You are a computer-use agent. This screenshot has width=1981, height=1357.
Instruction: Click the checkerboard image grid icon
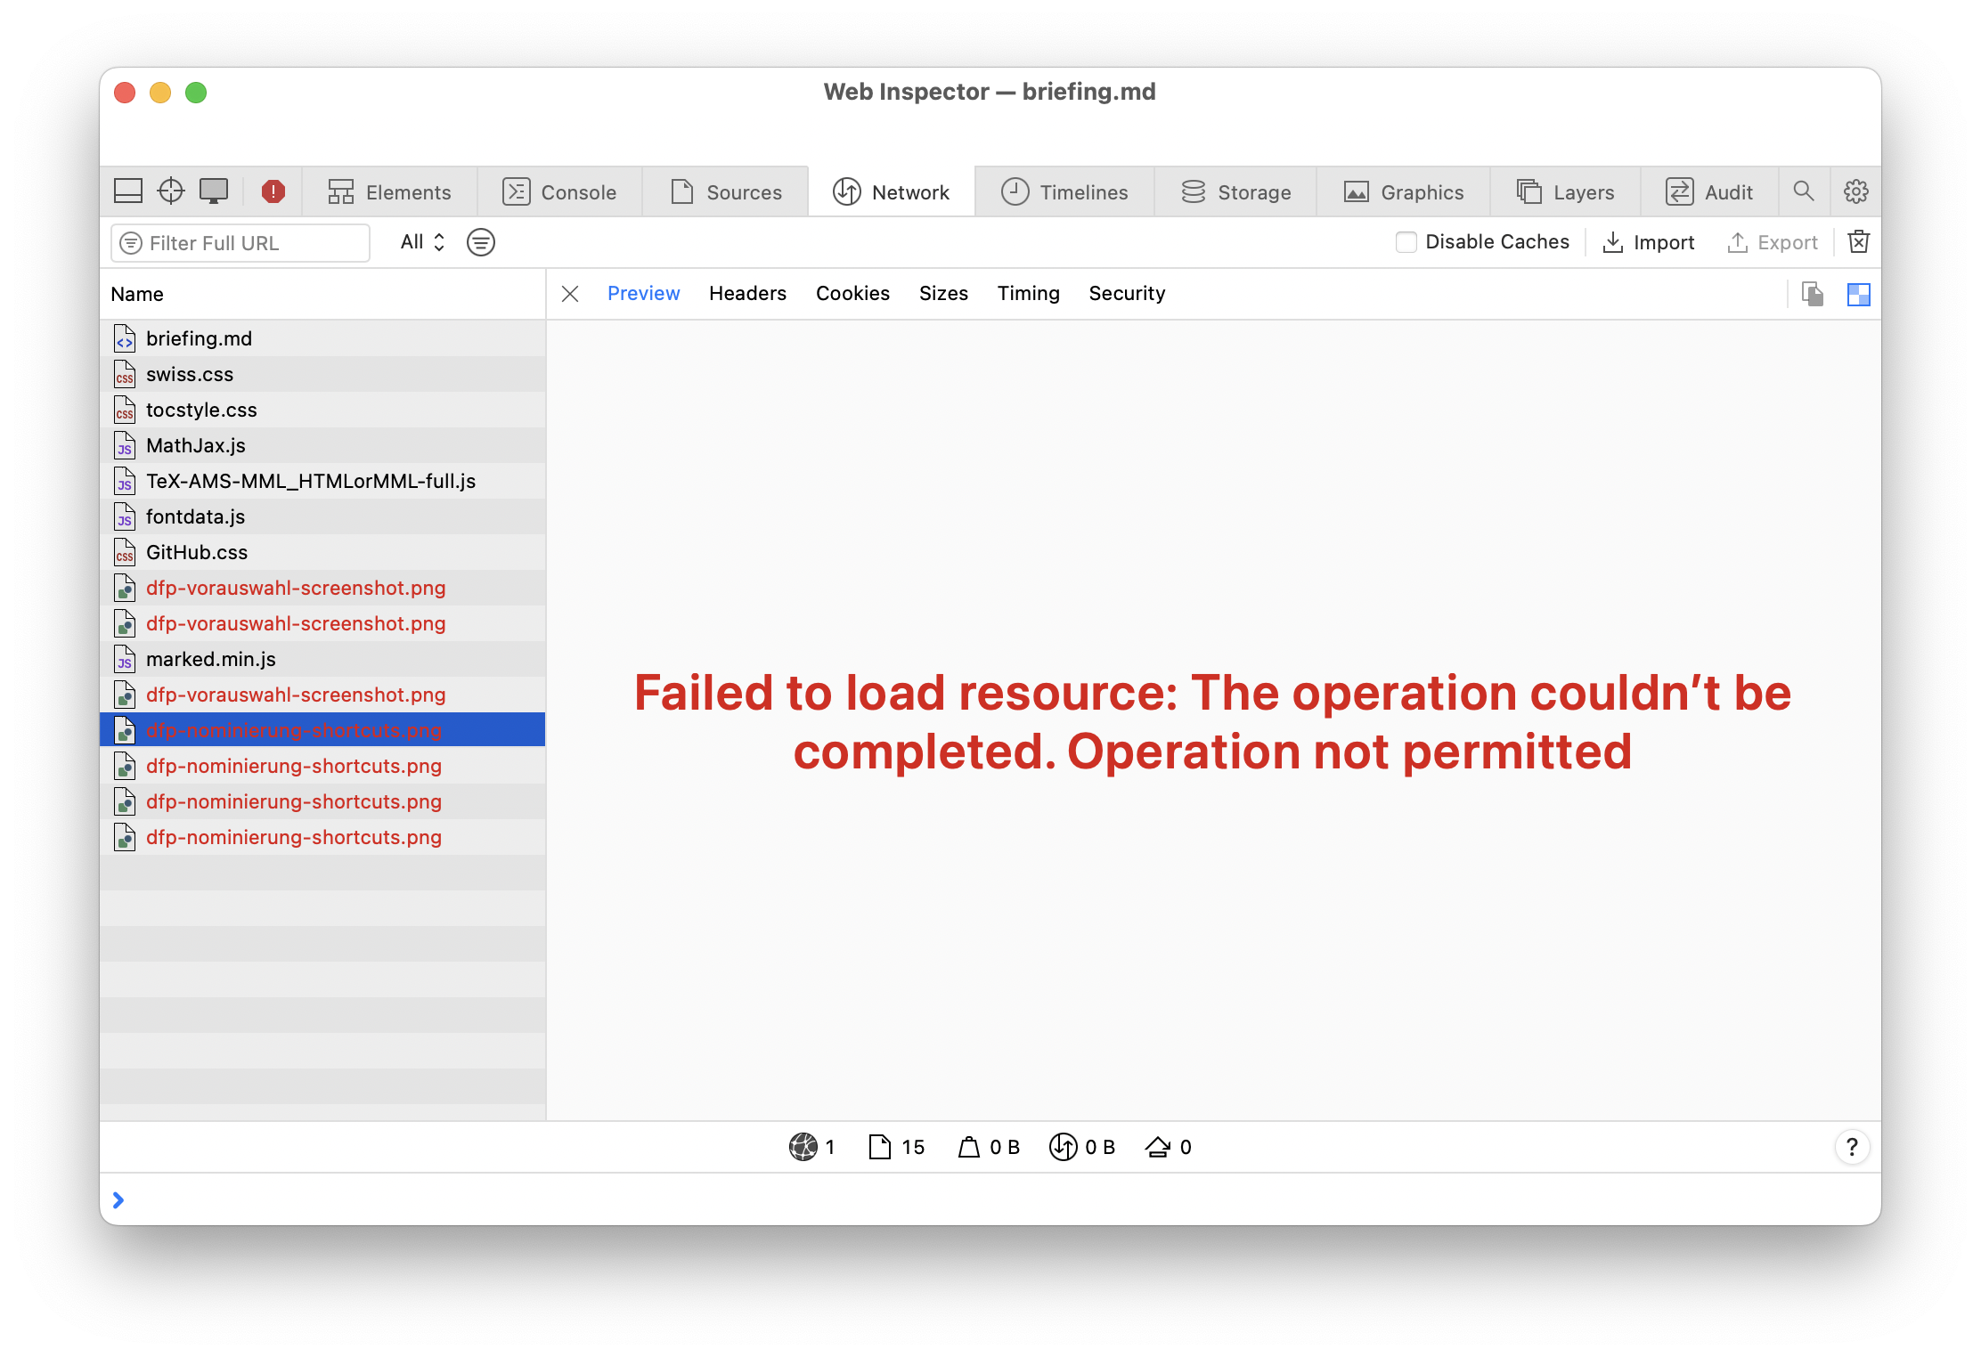tap(1859, 295)
